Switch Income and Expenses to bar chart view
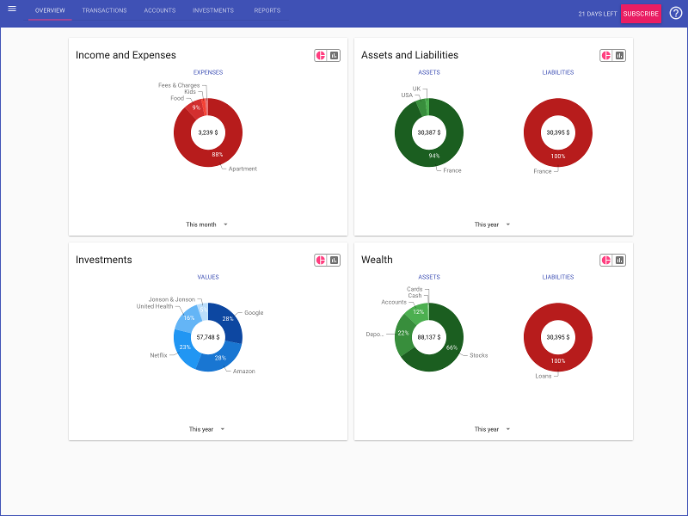The height and width of the screenshot is (516, 688). [335, 55]
